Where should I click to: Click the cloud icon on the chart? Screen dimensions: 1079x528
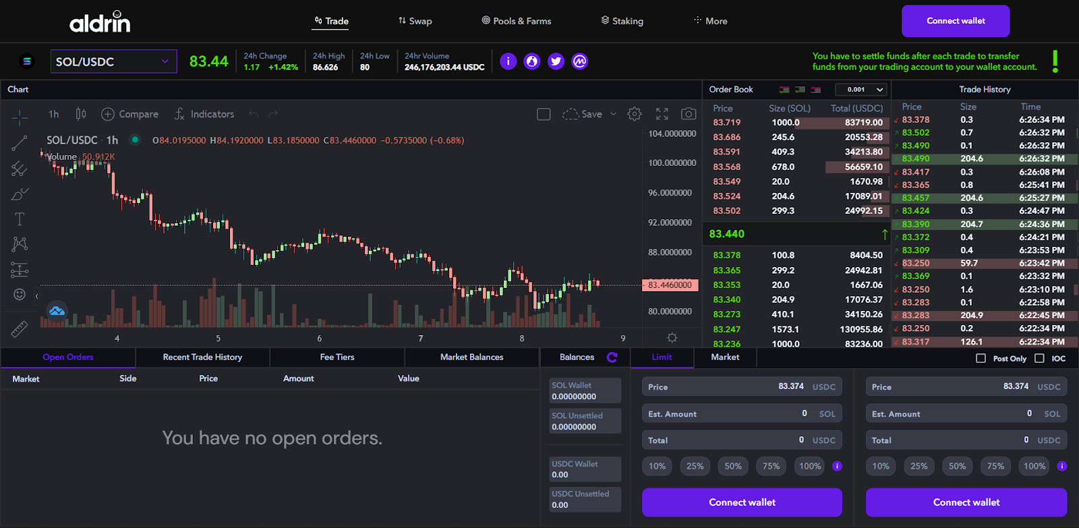coord(57,311)
